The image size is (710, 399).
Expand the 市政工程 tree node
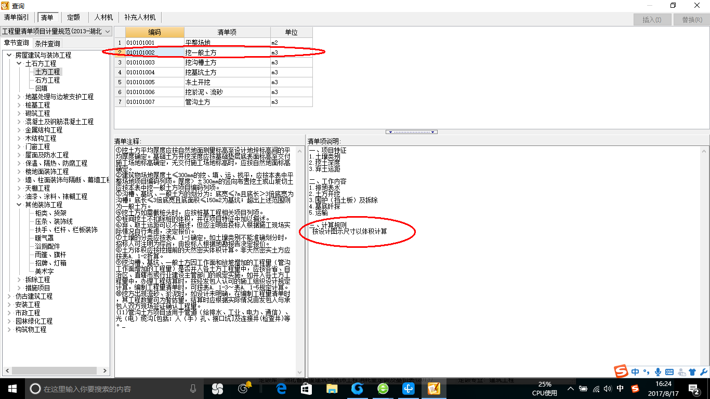coord(9,313)
